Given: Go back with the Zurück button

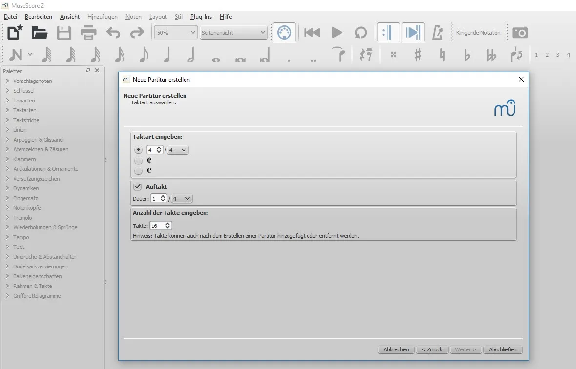Looking at the screenshot, I should click(432, 349).
